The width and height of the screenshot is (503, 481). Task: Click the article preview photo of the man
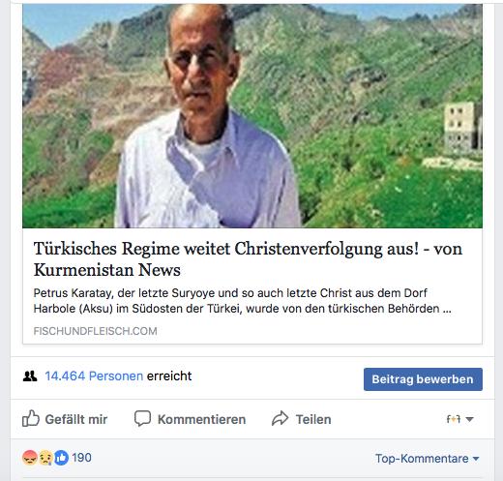tap(252, 116)
